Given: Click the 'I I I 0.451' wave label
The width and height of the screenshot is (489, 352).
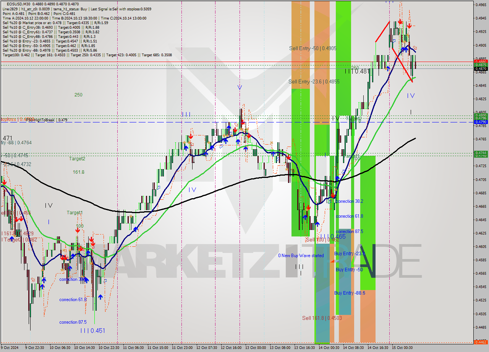Looking at the screenshot, I should [x=92, y=331].
